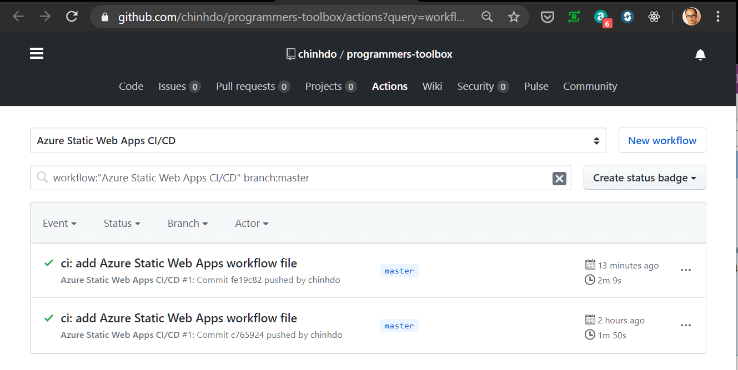Click the zoom magnifier icon in address bar
The width and height of the screenshot is (738, 370).
point(487,17)
